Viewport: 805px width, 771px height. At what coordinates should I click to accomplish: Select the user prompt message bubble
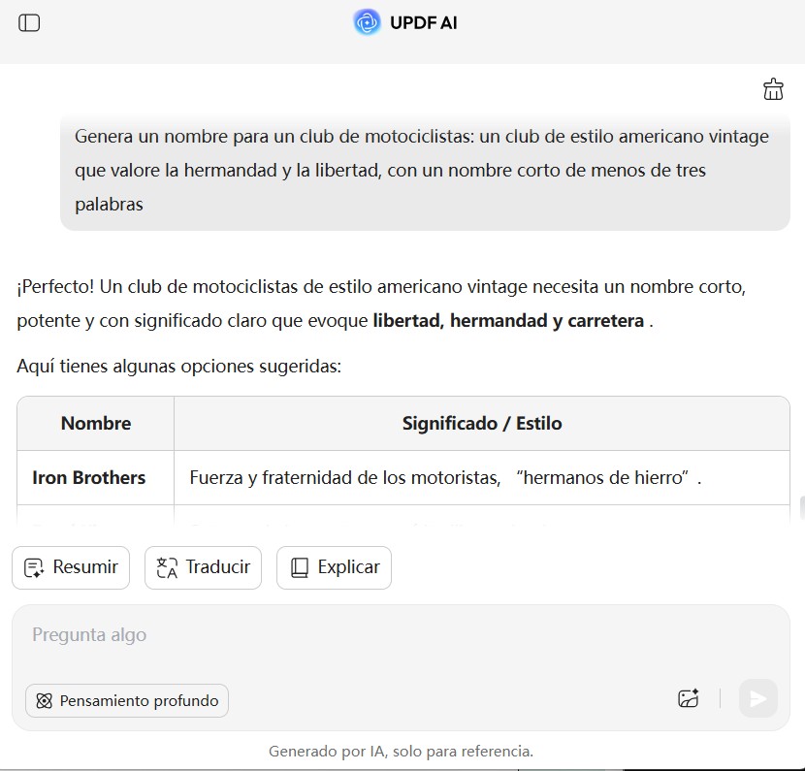point(425,171)
